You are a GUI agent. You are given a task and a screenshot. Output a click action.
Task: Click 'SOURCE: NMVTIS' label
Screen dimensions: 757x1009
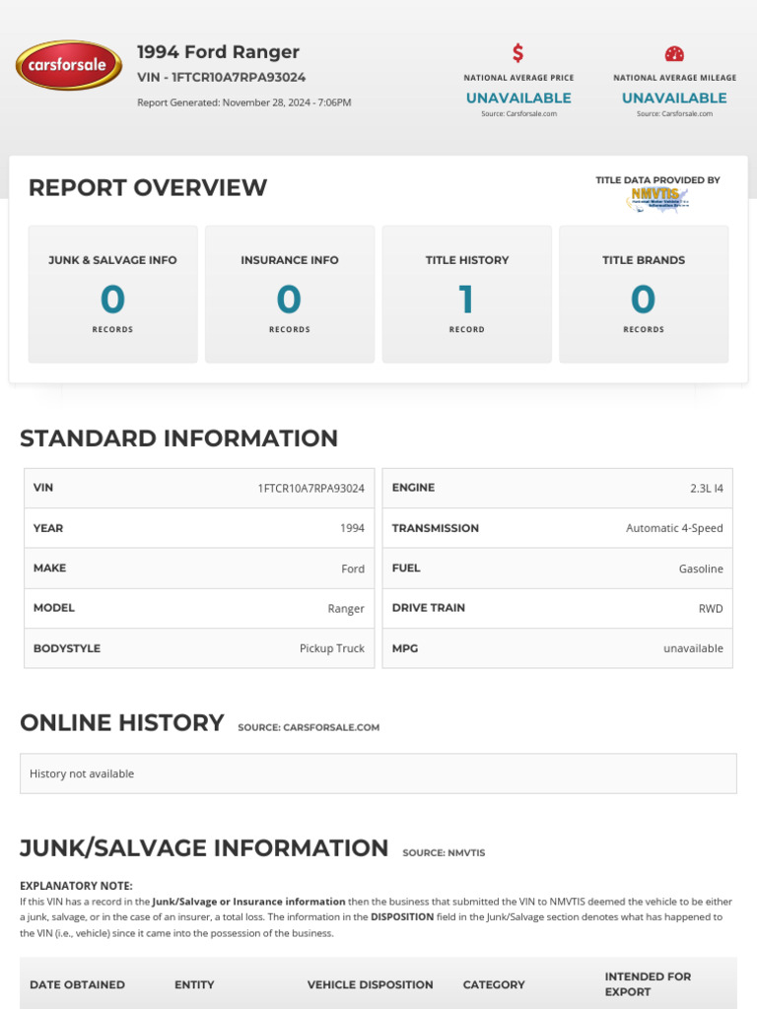pyautogui.click(x=444, y=852)
